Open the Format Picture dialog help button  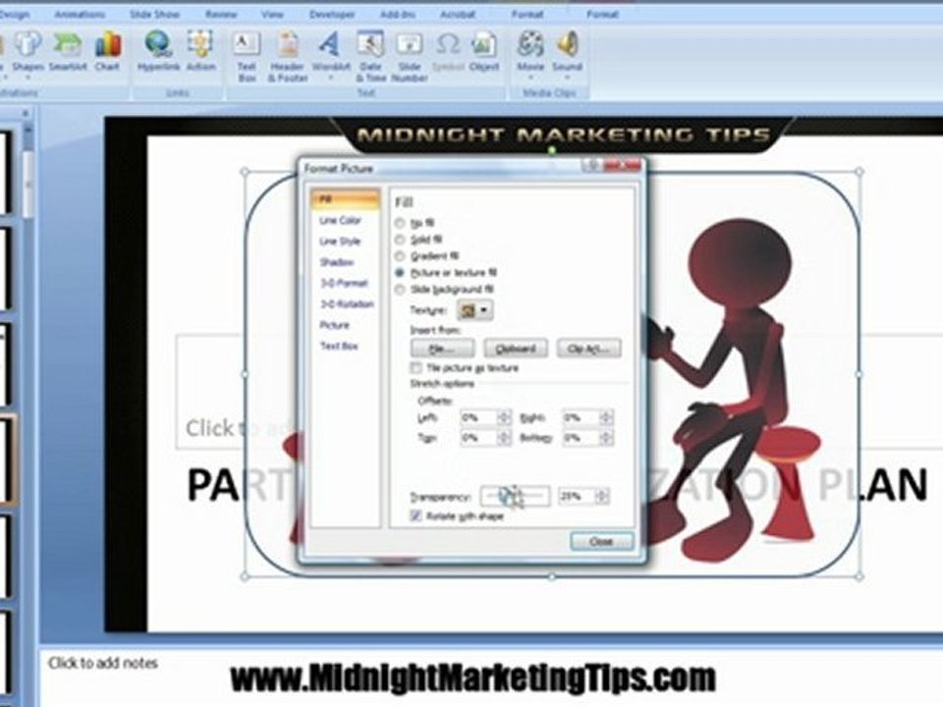[592, 165]
